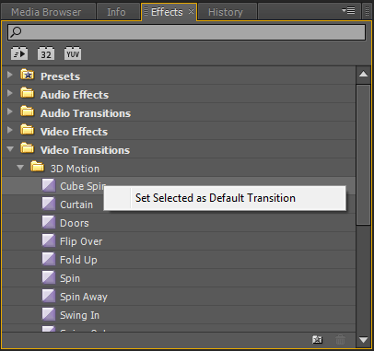374x351 pixels.
Task: Click the effects search field
Action: (186, 32)
